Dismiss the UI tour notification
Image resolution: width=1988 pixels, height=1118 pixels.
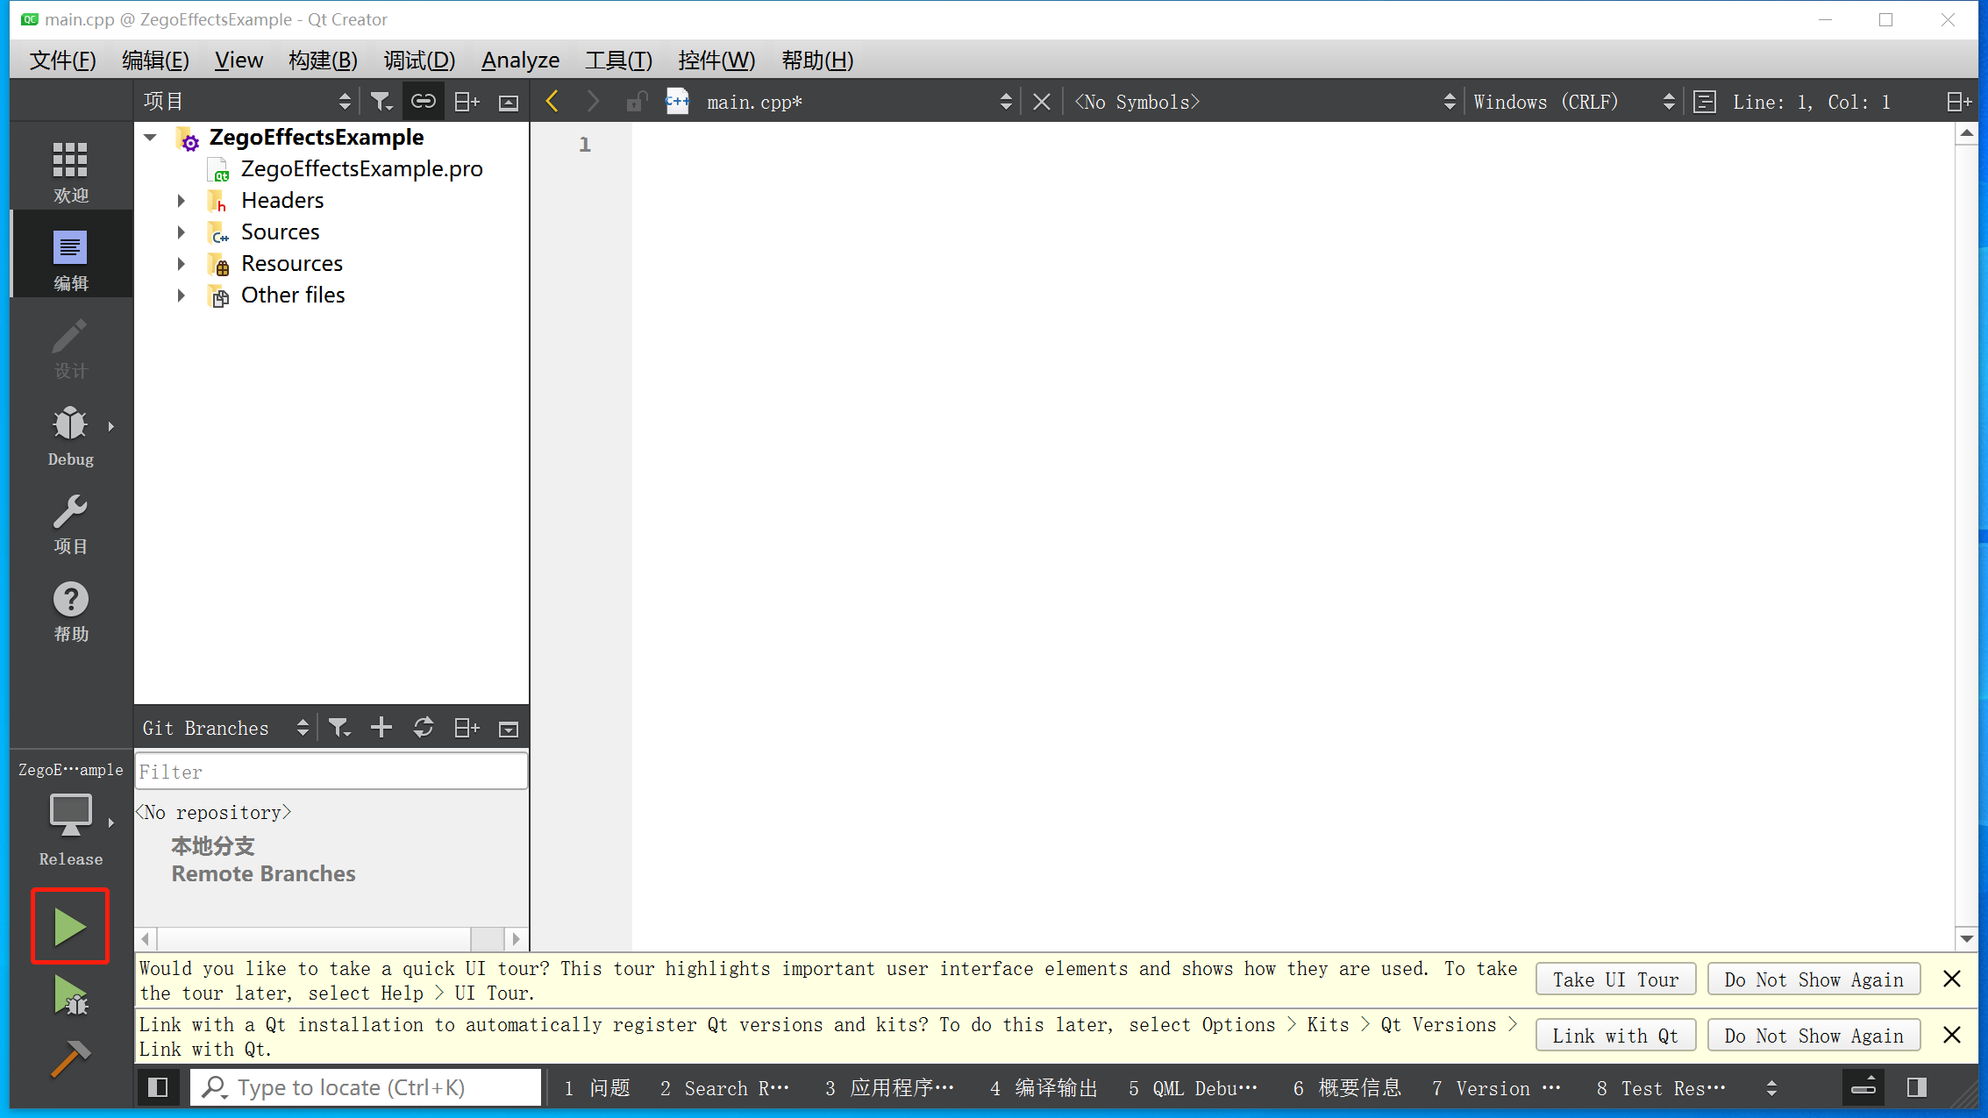(x=1952, y=979)
